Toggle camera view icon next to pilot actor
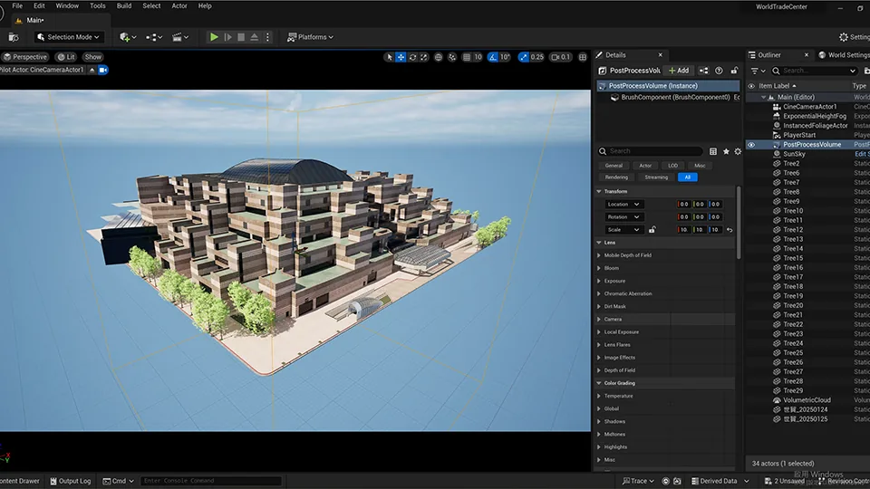 tap(103, 70)
